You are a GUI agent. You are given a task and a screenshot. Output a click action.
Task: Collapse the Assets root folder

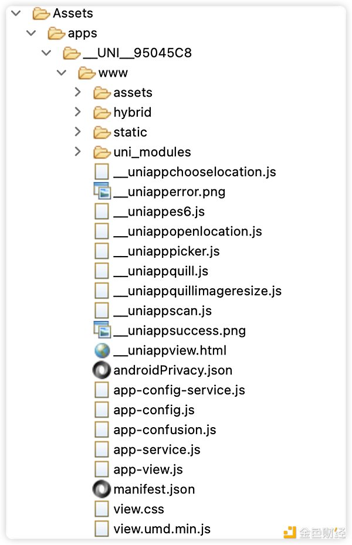tap(16, 13)
